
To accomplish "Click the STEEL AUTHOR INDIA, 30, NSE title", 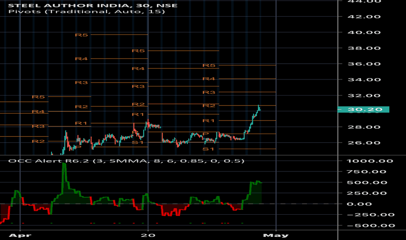I will (93, 5).
